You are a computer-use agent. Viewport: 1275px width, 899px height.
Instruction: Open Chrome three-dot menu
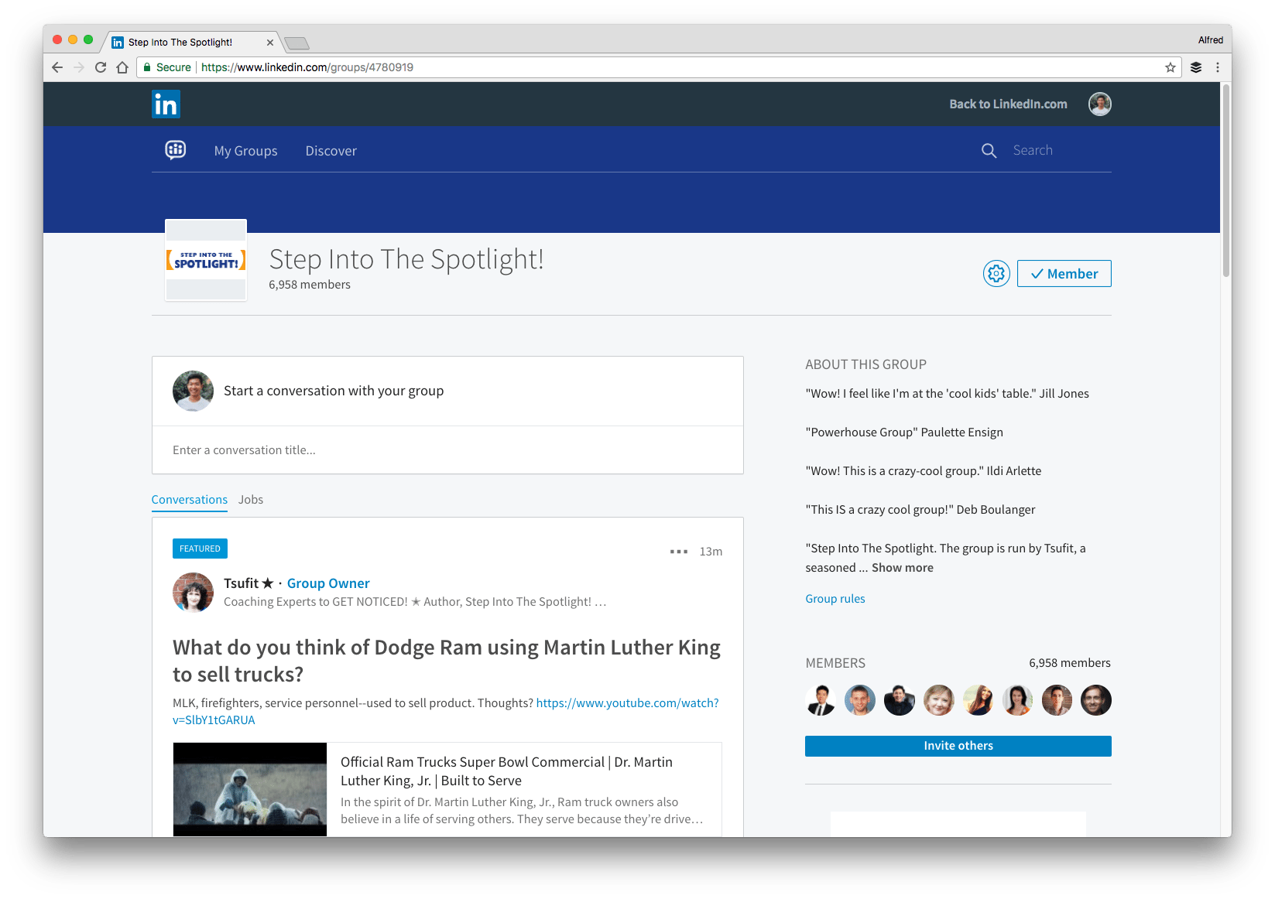coord(1217,67)
